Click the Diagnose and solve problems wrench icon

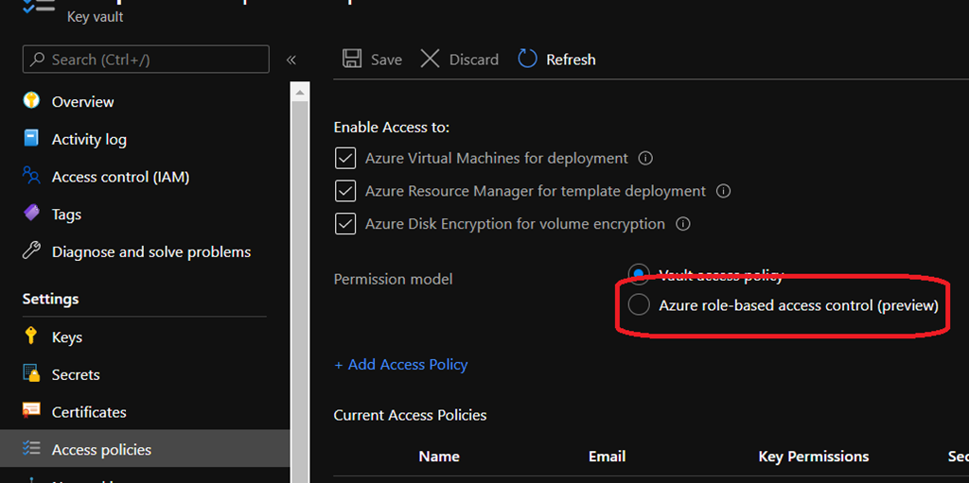click(32, 251)
